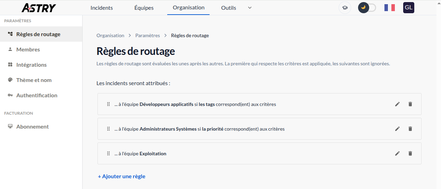The image size is (441, 189).
Task: Click the French flag language icon
Action: pyautogui.click(x=390, y=8)
